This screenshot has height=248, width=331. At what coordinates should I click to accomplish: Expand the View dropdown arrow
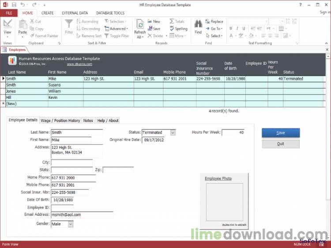point(8,37)
